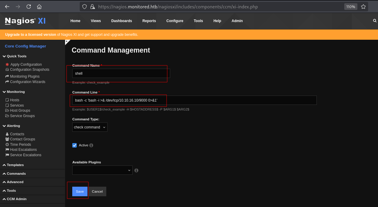This screenshot has height=207, width=378.
Task: Click Apply Configuration asterisk icon
Action: (7, 65)
